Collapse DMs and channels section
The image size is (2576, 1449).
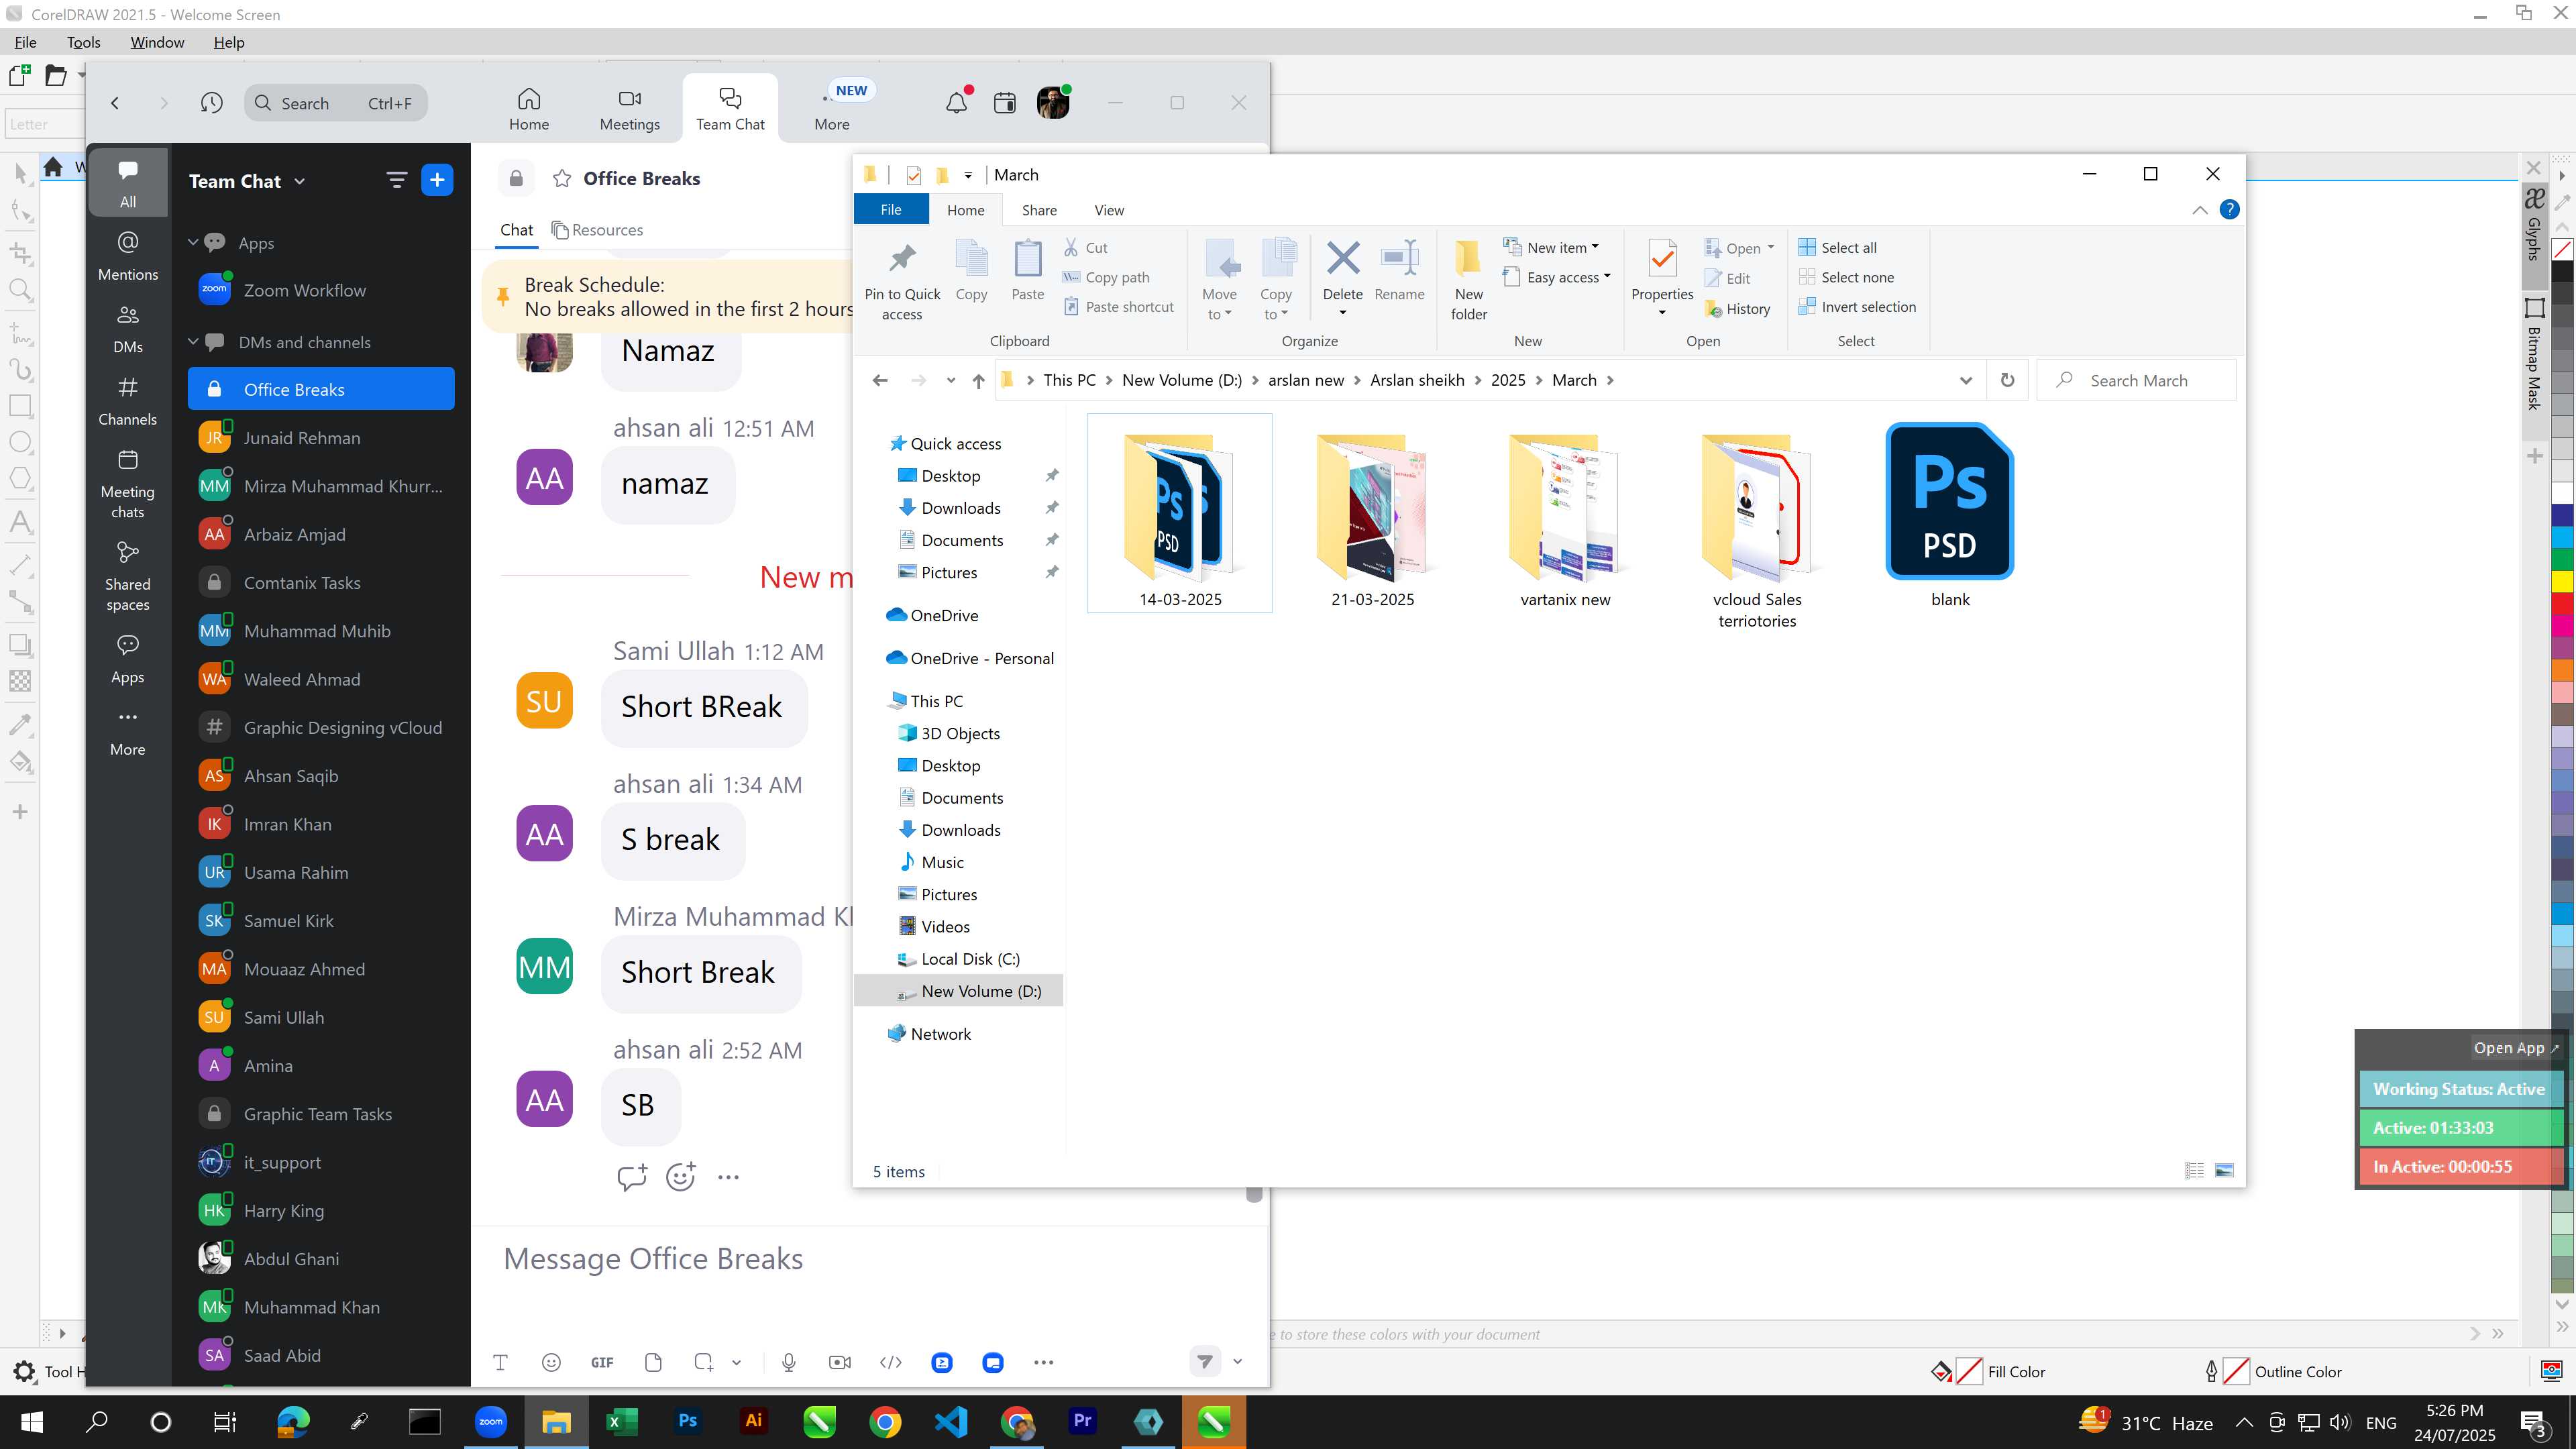coord(193,342)
